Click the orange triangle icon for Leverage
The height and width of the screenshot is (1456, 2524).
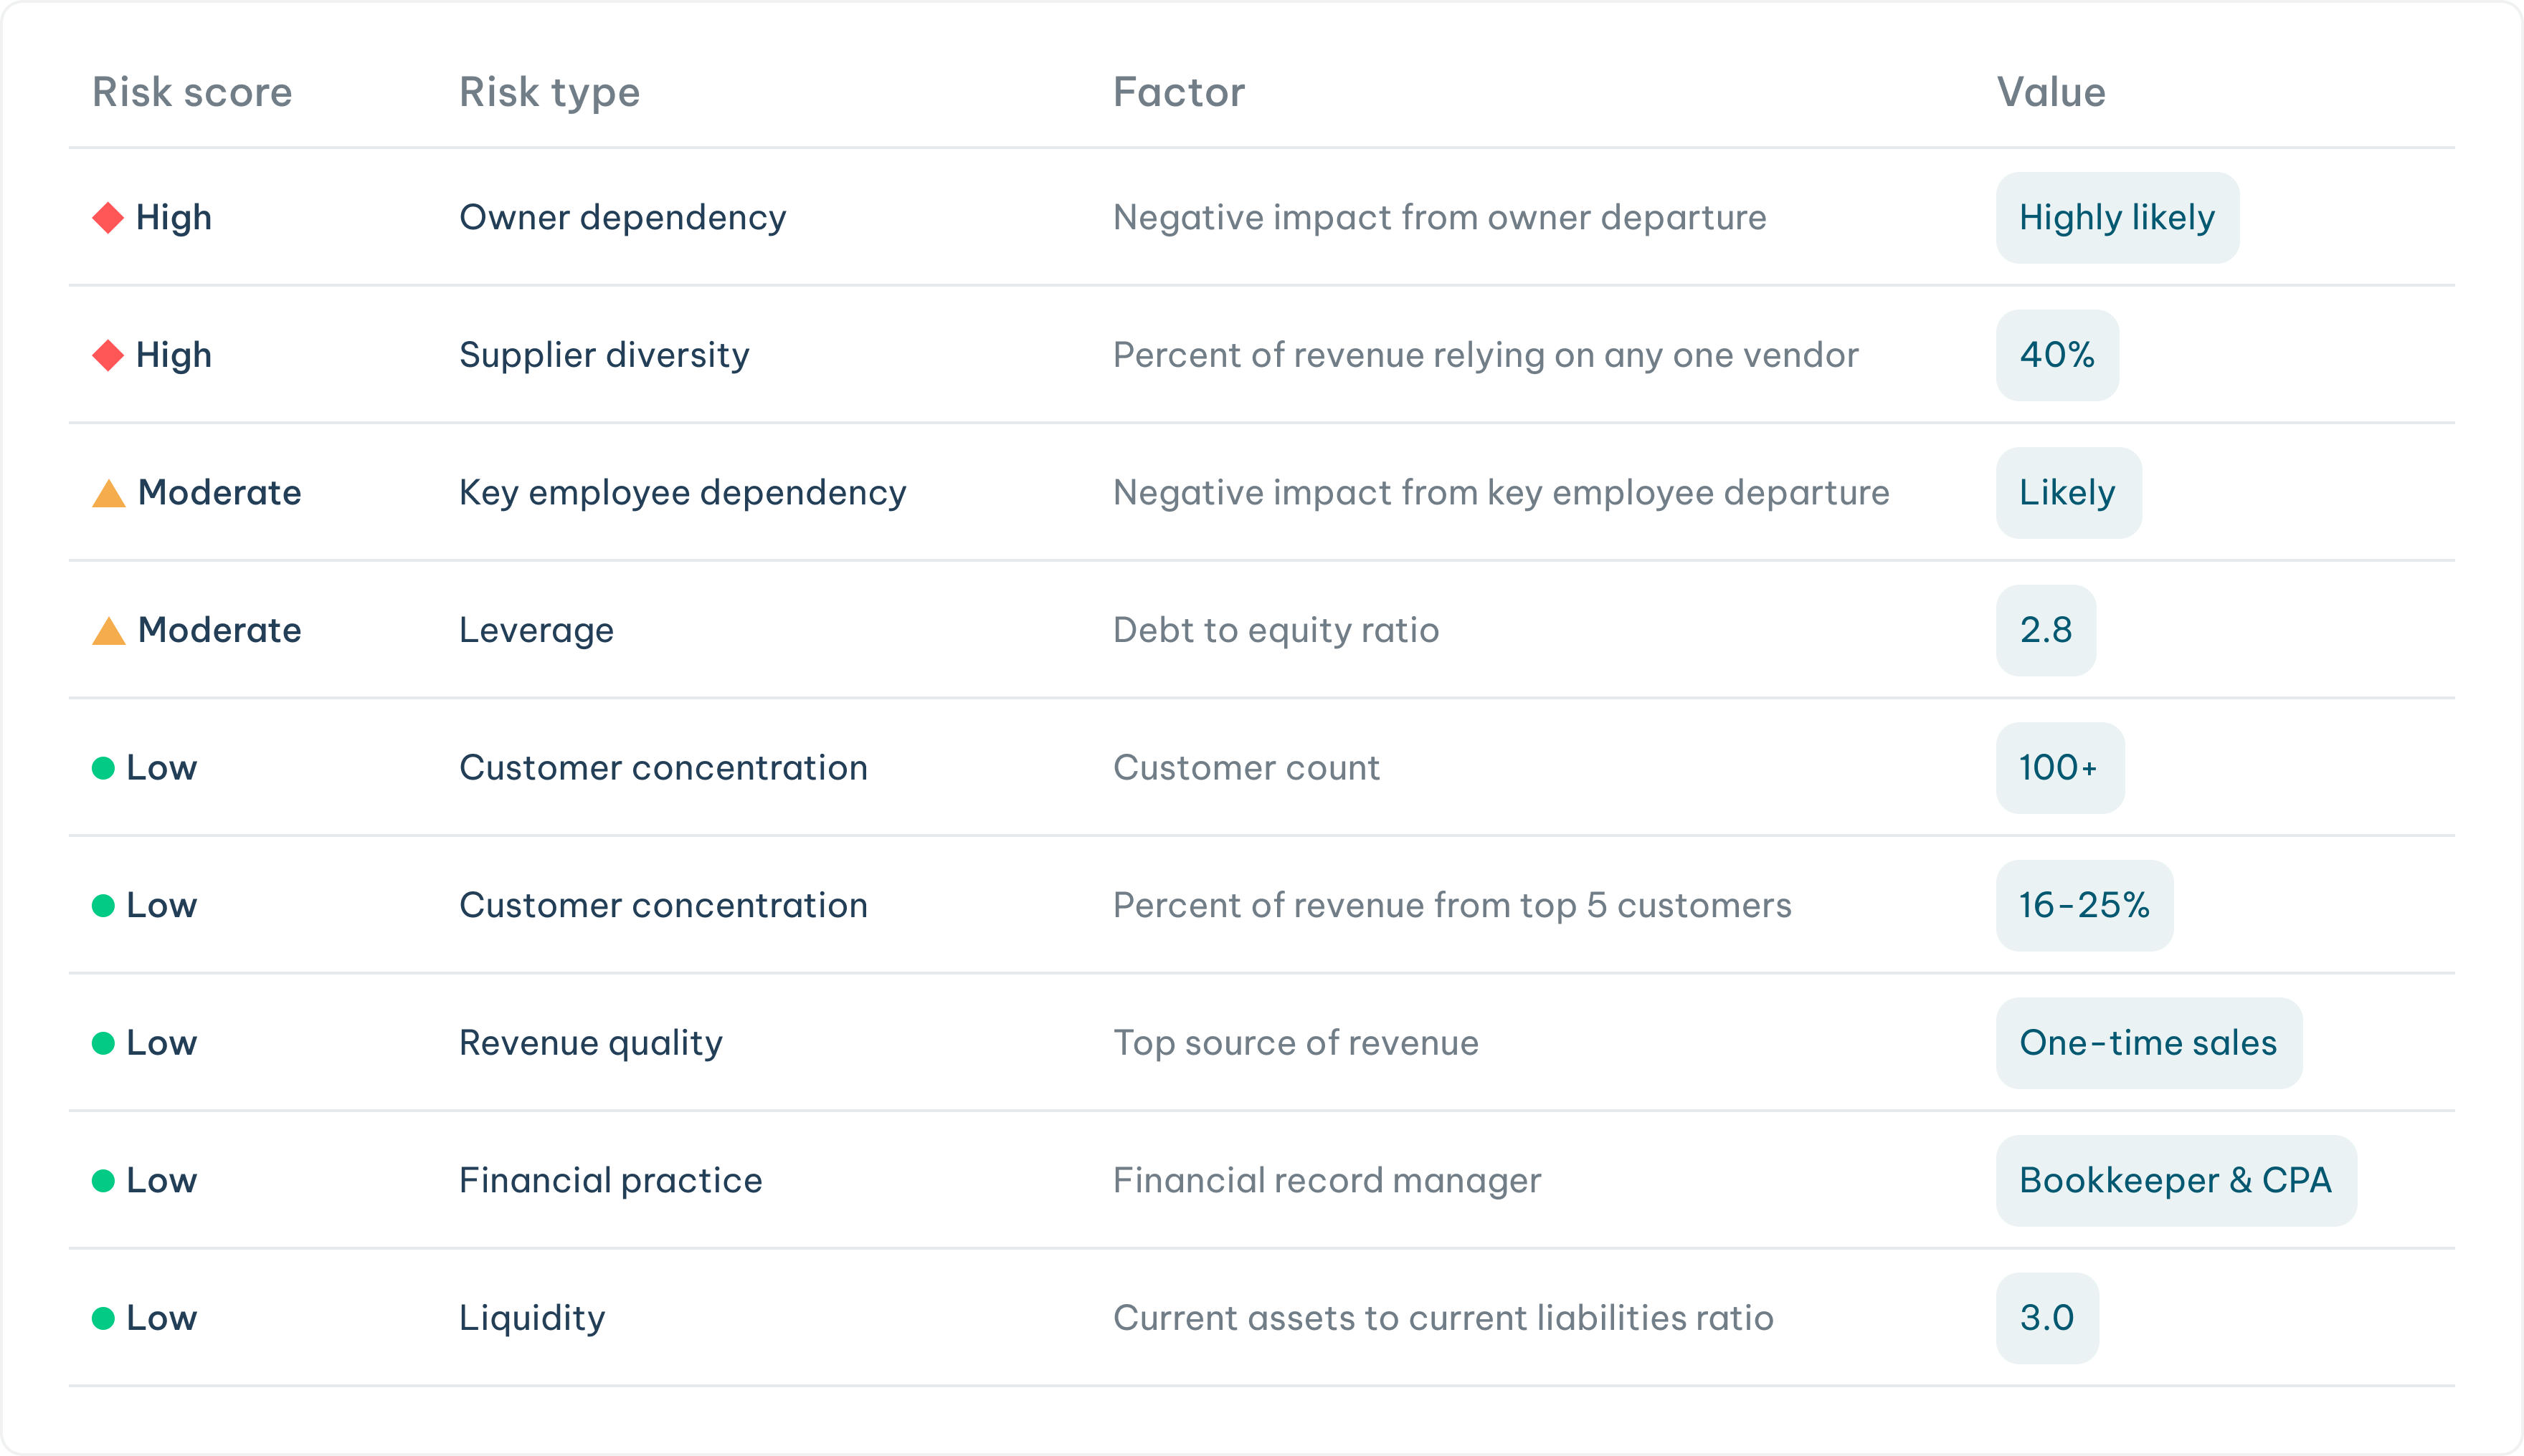pyautogui.click(x=109, y=632)
